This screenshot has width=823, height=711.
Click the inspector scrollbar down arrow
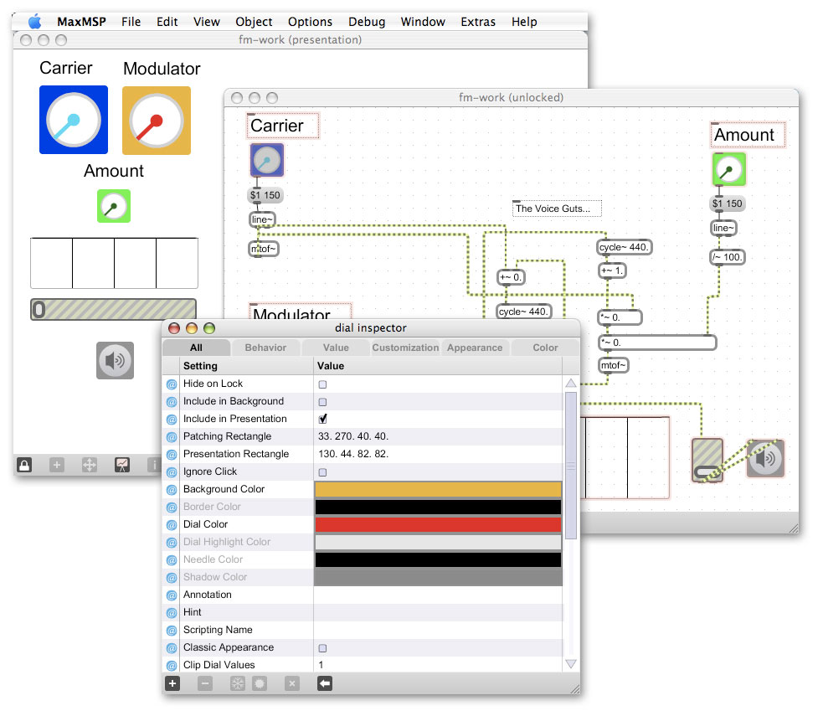point(571,663)
